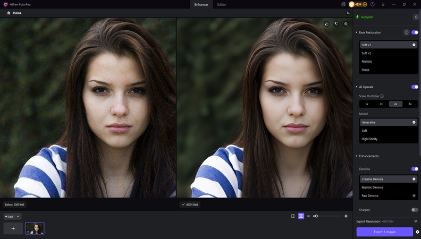Switch to the Editor tab
Viewport: 421px width, 239px height.
(222, 4)
